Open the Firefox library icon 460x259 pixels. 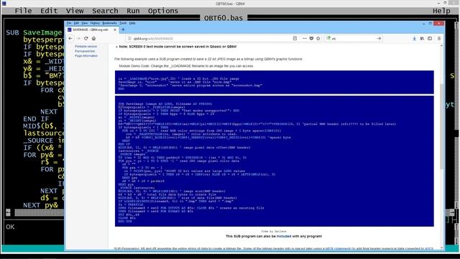[422, 38]
